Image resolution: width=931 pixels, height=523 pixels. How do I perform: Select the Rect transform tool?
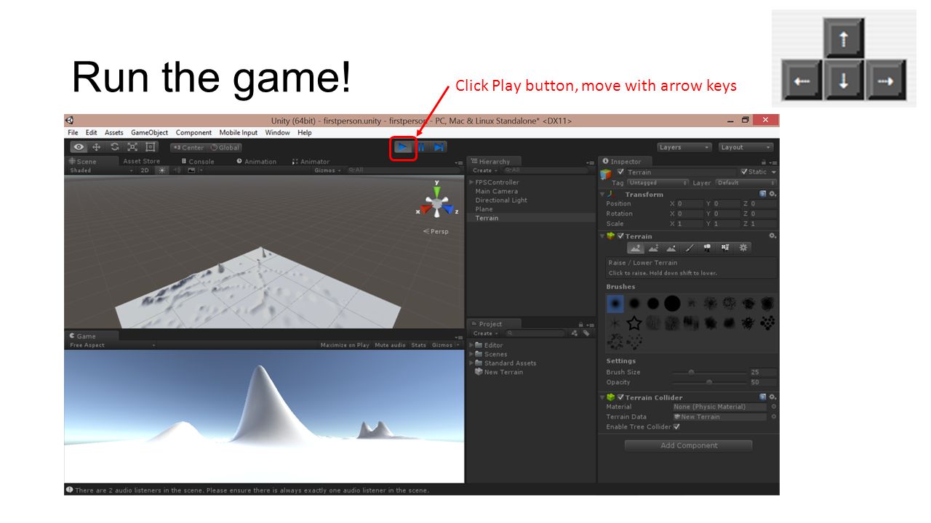151,147
